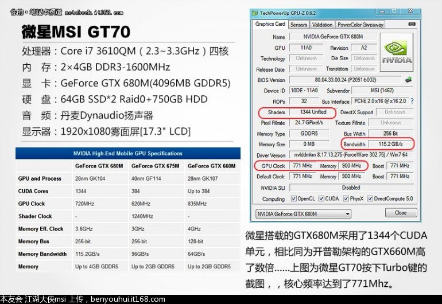The width and height of the screenshot is (442, 304).
Task: Click the GPU field showing 11A0
Action: tap(306, 48)
